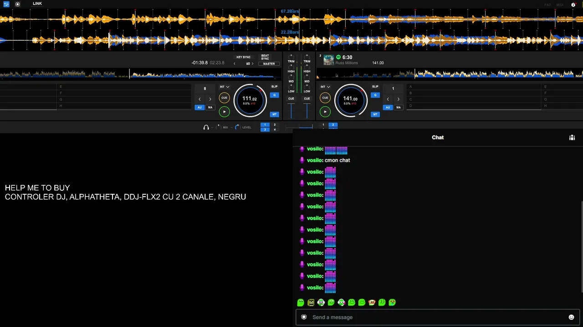Viewport: 583px width, 327px height.
Task: Toggle SLIP mode on deck 1
Action: tap(274, 87)
